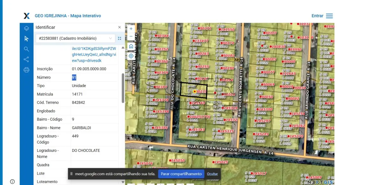Click parcel marker 90271 on map

point(205,28)
